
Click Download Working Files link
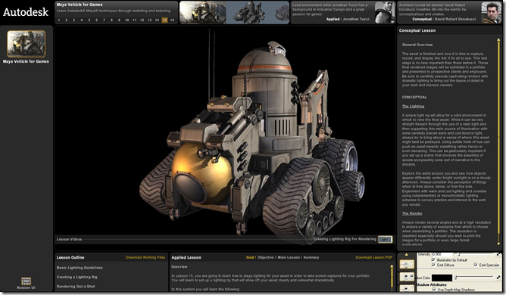[145, 257]
